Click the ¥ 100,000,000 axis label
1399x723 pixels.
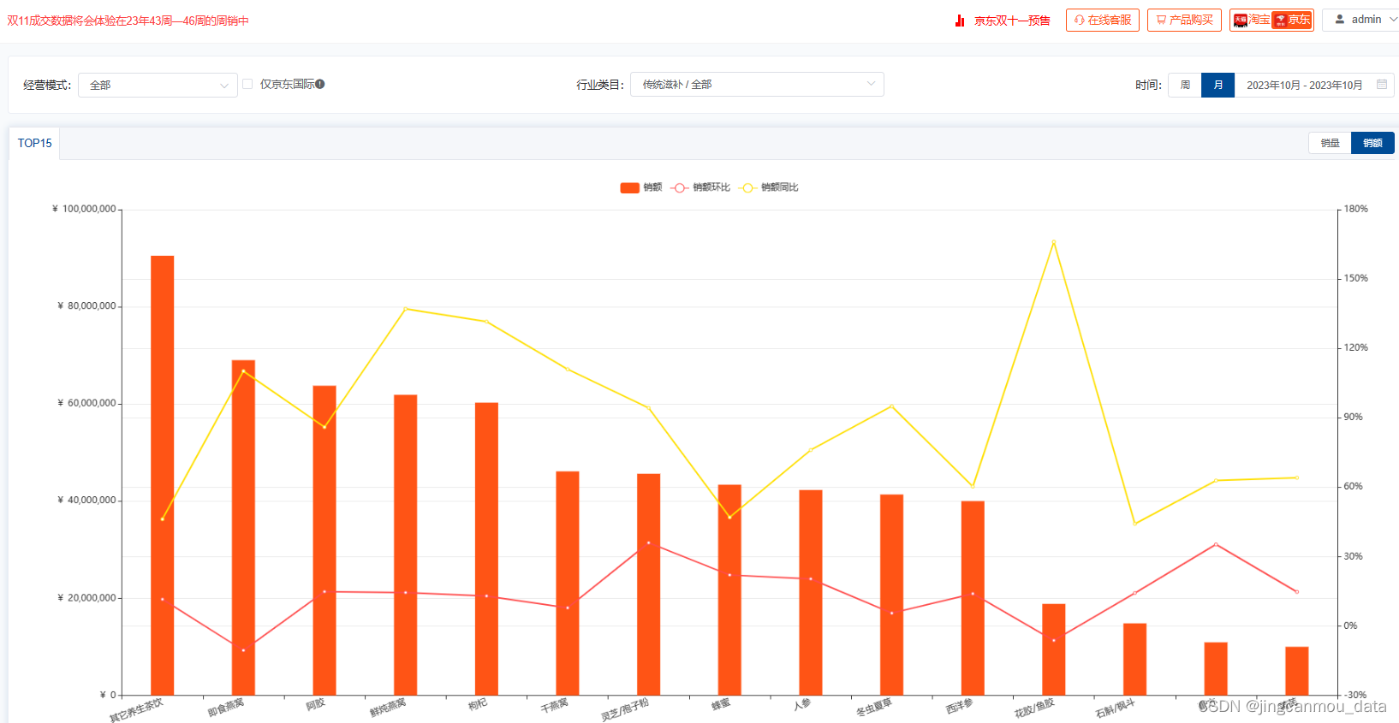(x=84, y=209)
